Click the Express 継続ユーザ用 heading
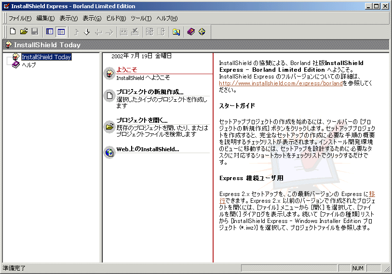Image resolution: width=392 pixels, height=274 pixels. (251, 178)
